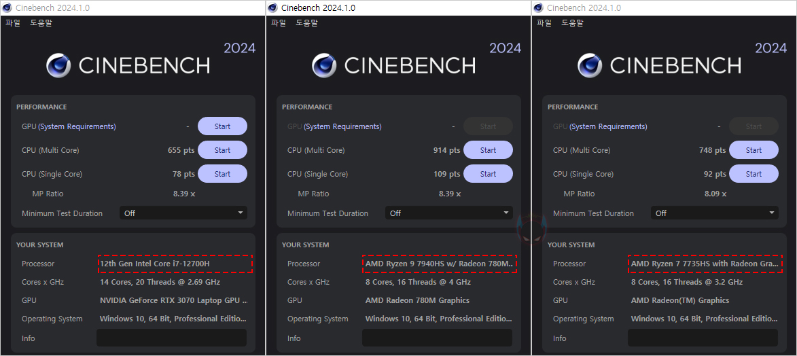Viewport: 797px width, 356px height.
Task: Select the AMD Ryzen 9 7940HS processor text
Action: [439, 264]
